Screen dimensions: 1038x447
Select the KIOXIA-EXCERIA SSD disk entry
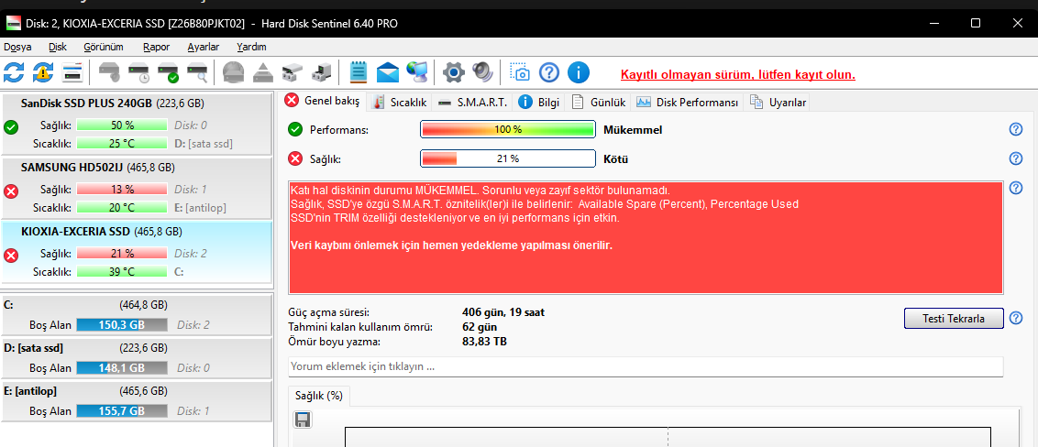[136, 252]
